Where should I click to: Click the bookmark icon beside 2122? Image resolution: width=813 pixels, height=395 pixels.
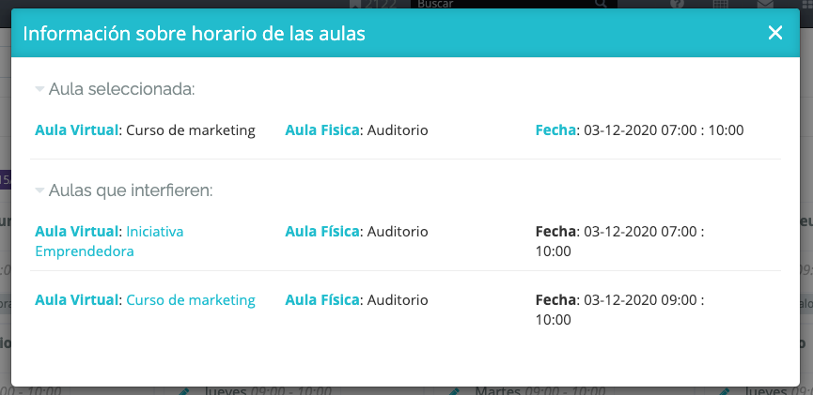point(355,4)
